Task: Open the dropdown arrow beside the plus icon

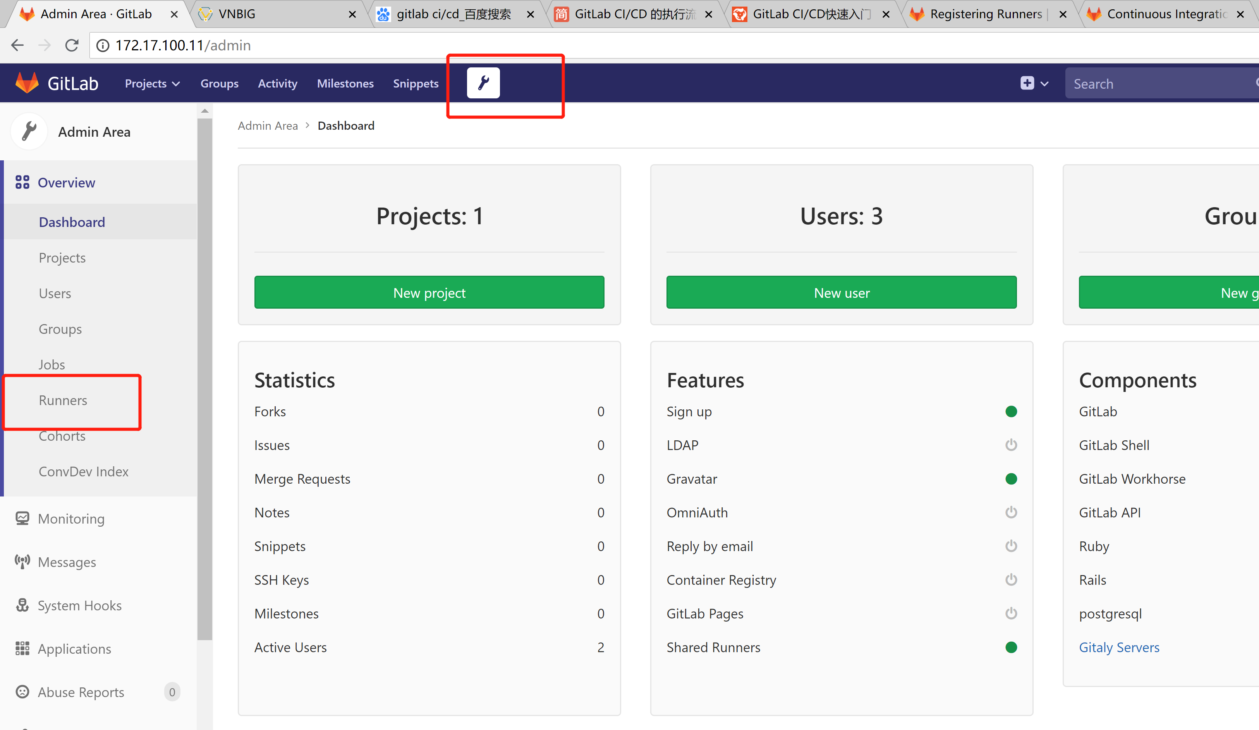Action: point(1045,84)
